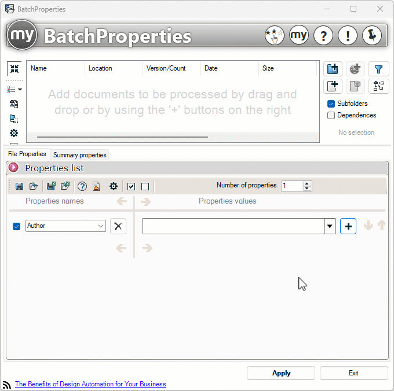The width and height of the screenshot is (394, 391).
Task: Open the document filter funnel icon
Action: point(378,69)
